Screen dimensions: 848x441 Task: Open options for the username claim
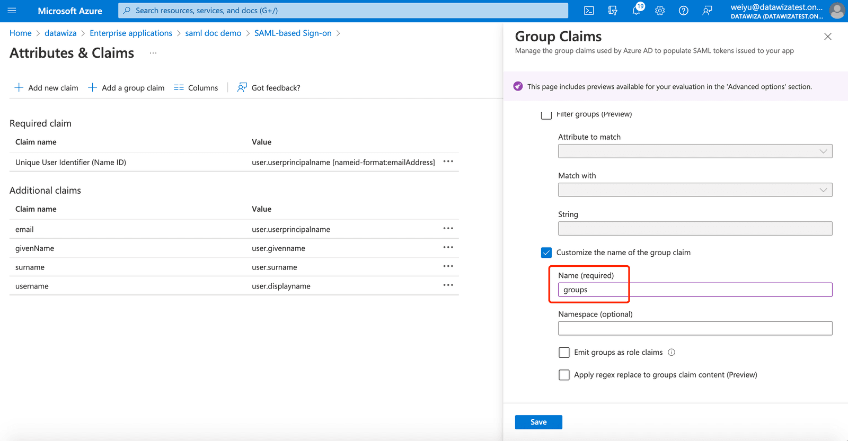[x=448, y=285]
